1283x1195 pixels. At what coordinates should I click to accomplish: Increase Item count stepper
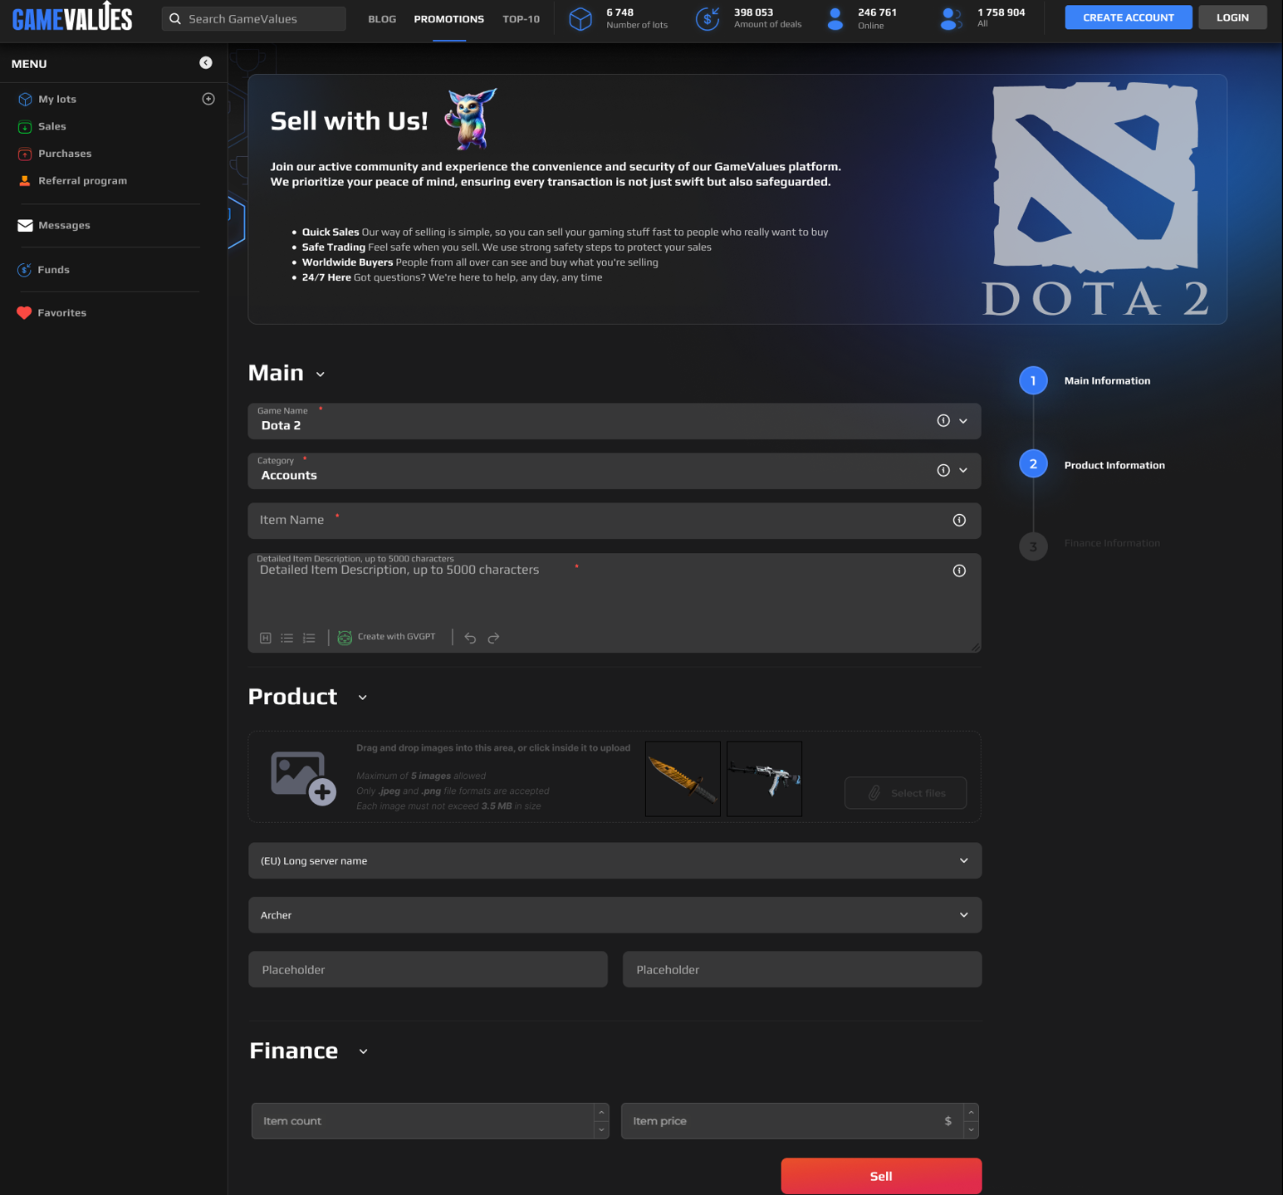point(601,1113)
